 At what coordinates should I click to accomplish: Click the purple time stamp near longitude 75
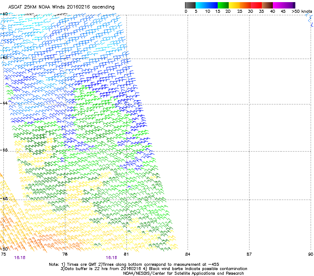(20, 258)
